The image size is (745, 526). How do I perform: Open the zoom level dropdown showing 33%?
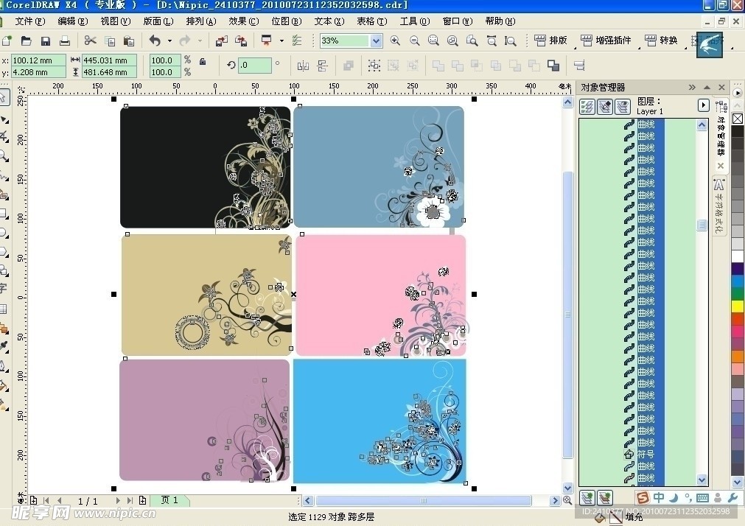(377, 41)
